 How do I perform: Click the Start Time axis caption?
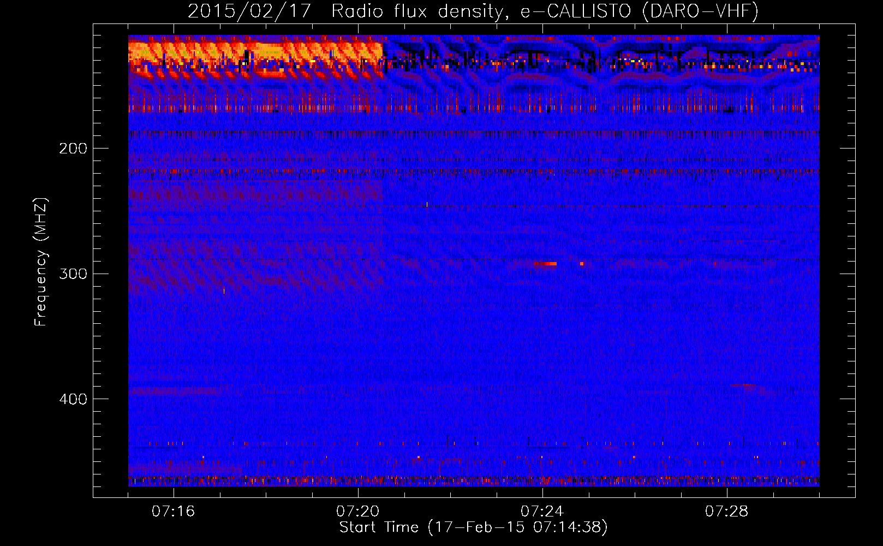point(473,527)
